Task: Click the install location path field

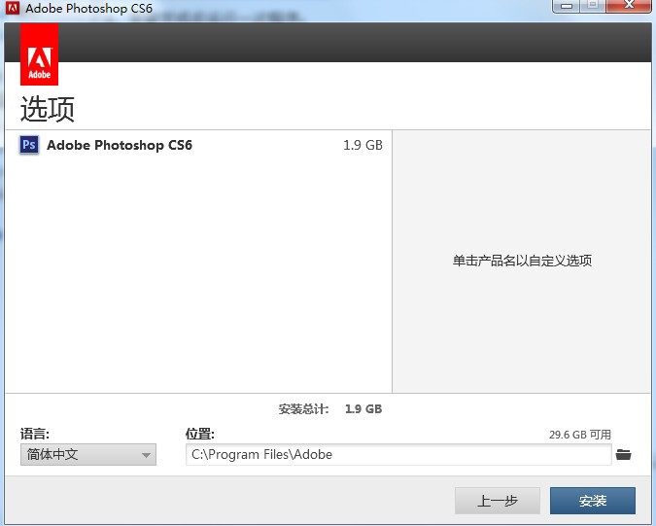Action: [398, 454]
